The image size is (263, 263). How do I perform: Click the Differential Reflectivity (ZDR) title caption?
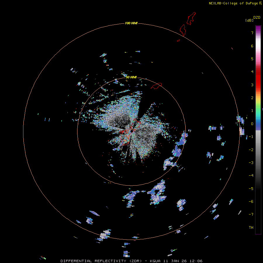tap(131, 261)
